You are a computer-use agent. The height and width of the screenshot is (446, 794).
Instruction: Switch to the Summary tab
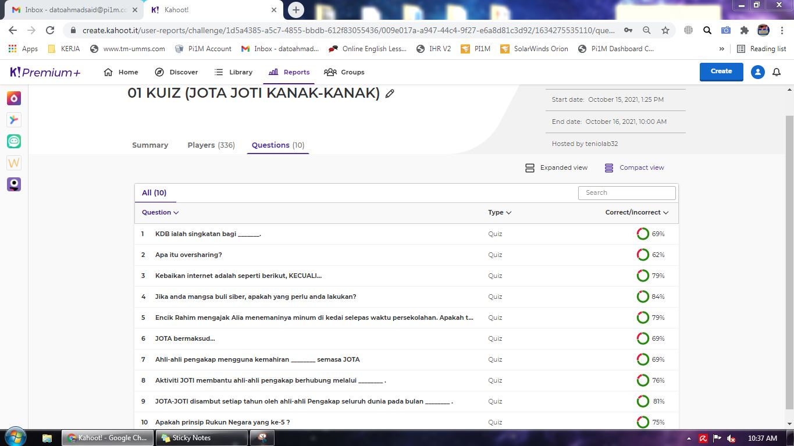150,145
